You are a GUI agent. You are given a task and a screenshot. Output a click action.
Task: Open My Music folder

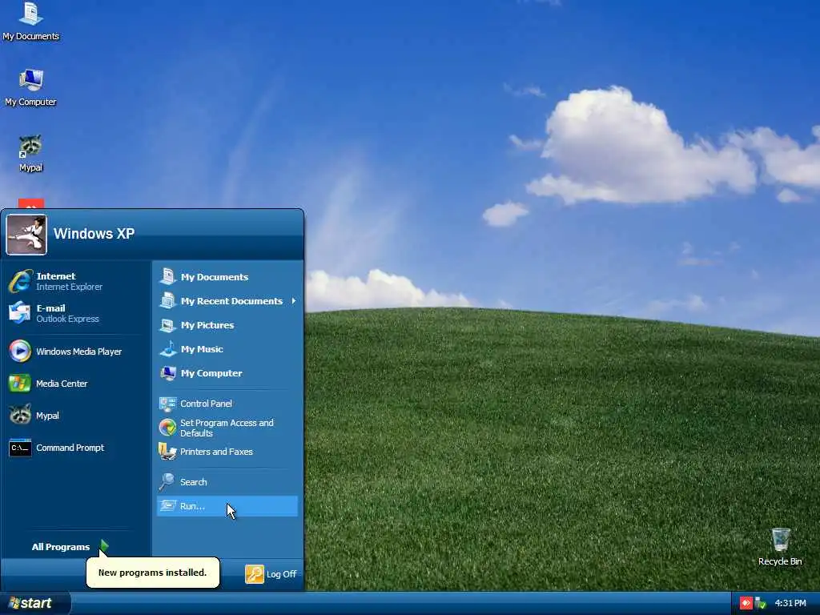[227, 349]
